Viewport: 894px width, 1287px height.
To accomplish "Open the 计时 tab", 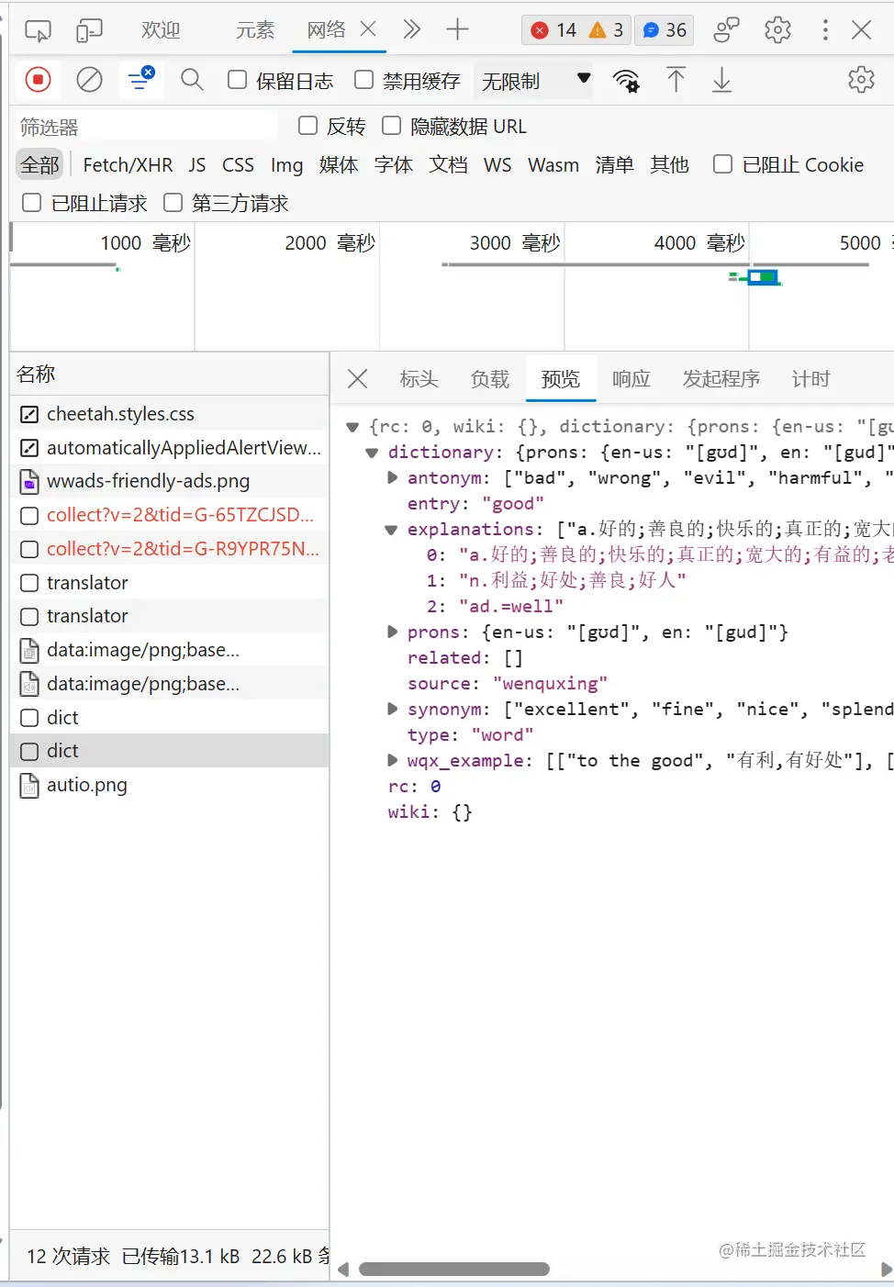I will [811, 379].
